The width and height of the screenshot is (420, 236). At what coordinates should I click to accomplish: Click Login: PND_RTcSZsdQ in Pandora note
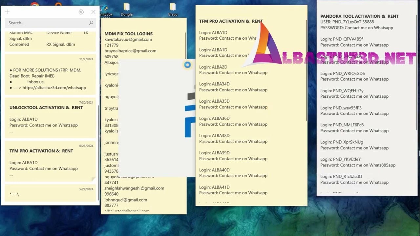coord(341,176)
